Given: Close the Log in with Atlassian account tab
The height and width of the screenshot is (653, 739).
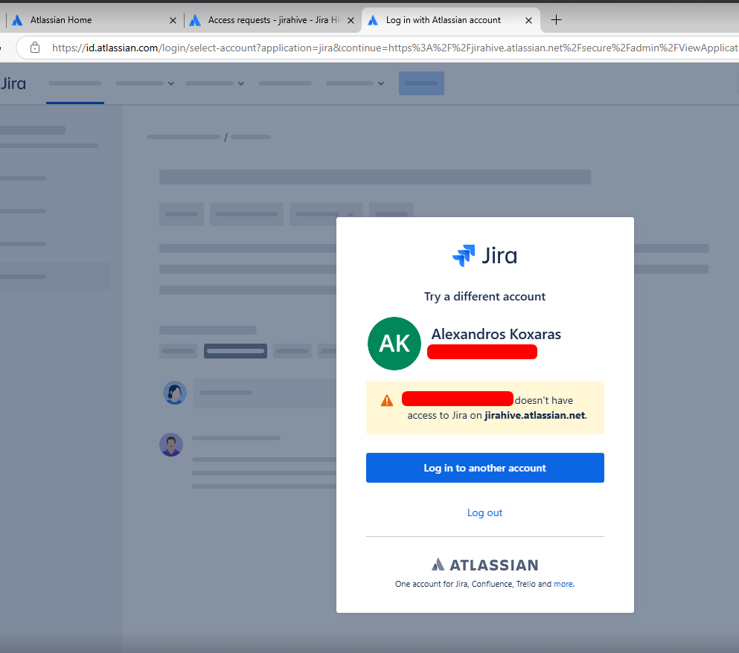Looking at the screenshot, I should [x=529, y=20].
